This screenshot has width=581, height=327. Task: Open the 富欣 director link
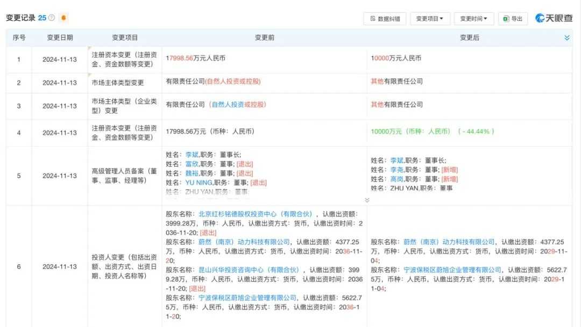tap(192, 164)
